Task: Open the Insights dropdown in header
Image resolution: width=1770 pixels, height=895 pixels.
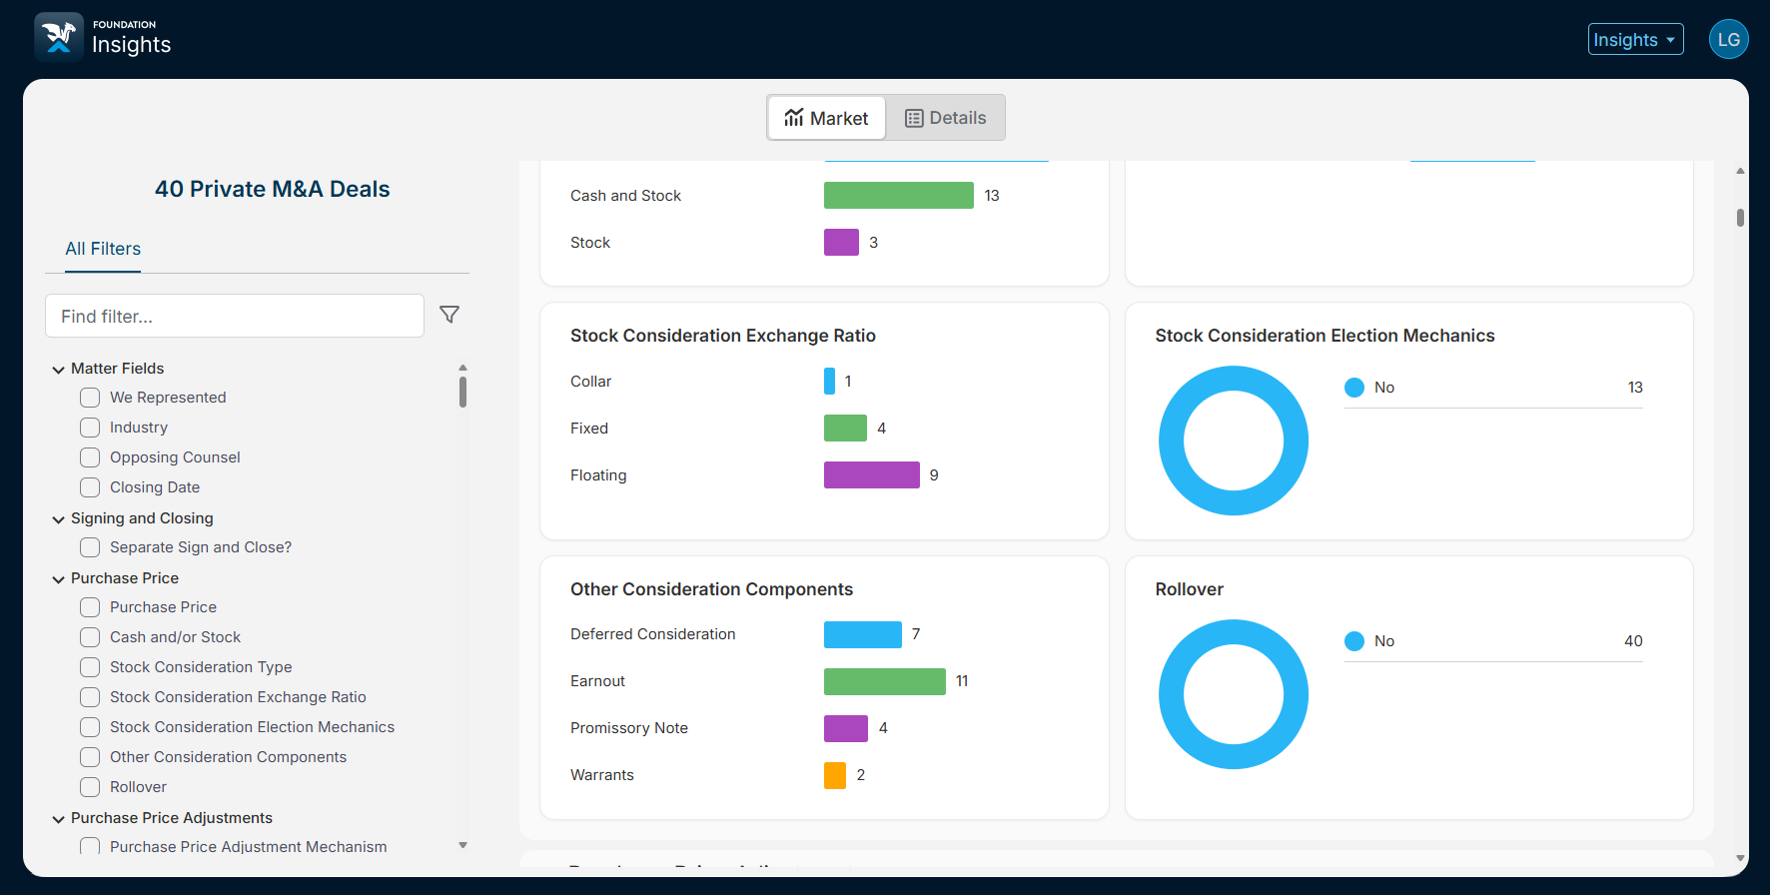Action: (1635, 40)
